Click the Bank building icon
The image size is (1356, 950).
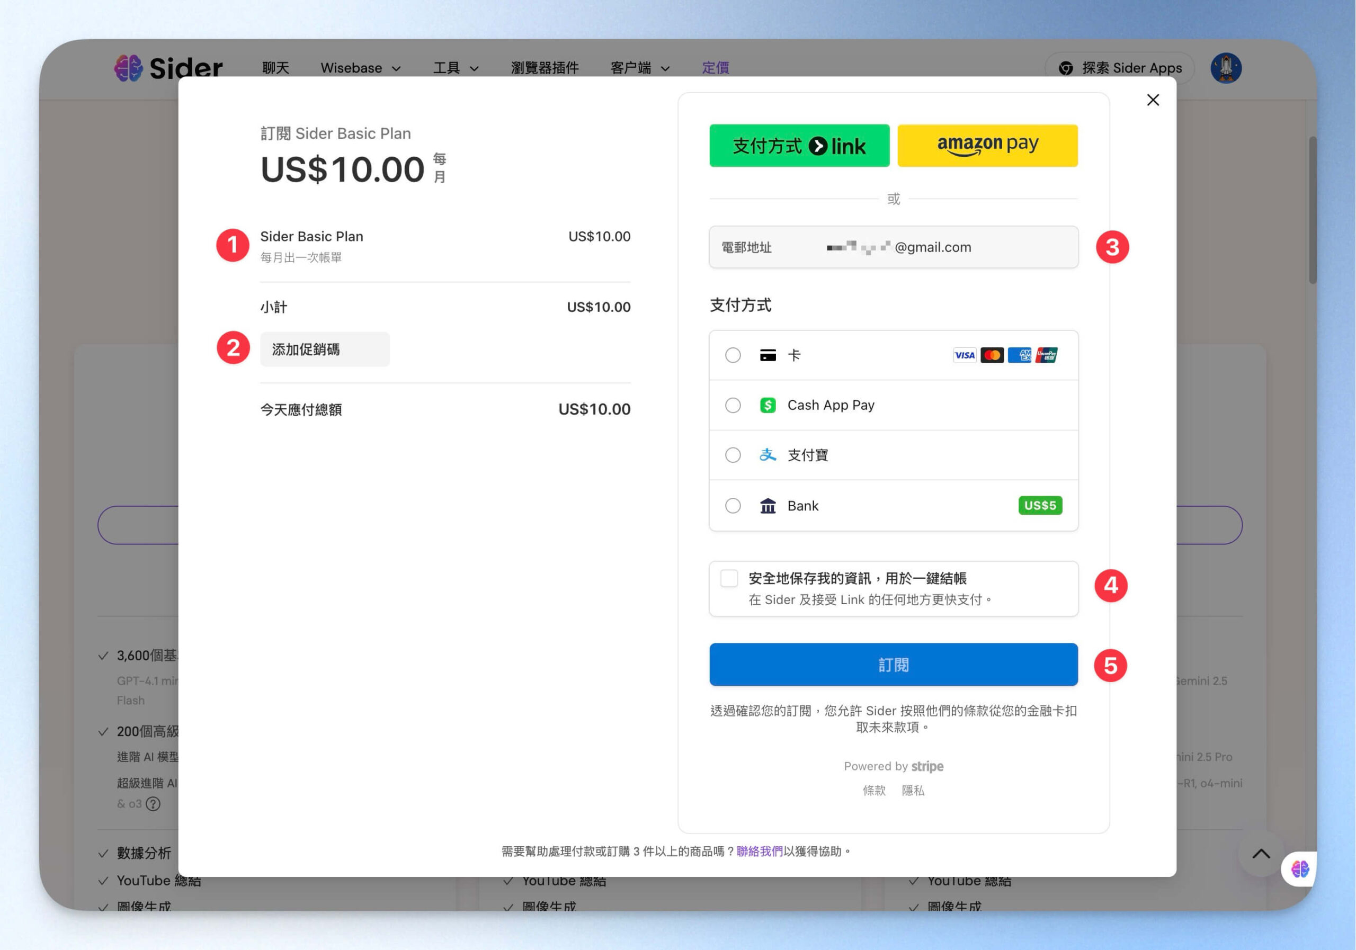768,506
